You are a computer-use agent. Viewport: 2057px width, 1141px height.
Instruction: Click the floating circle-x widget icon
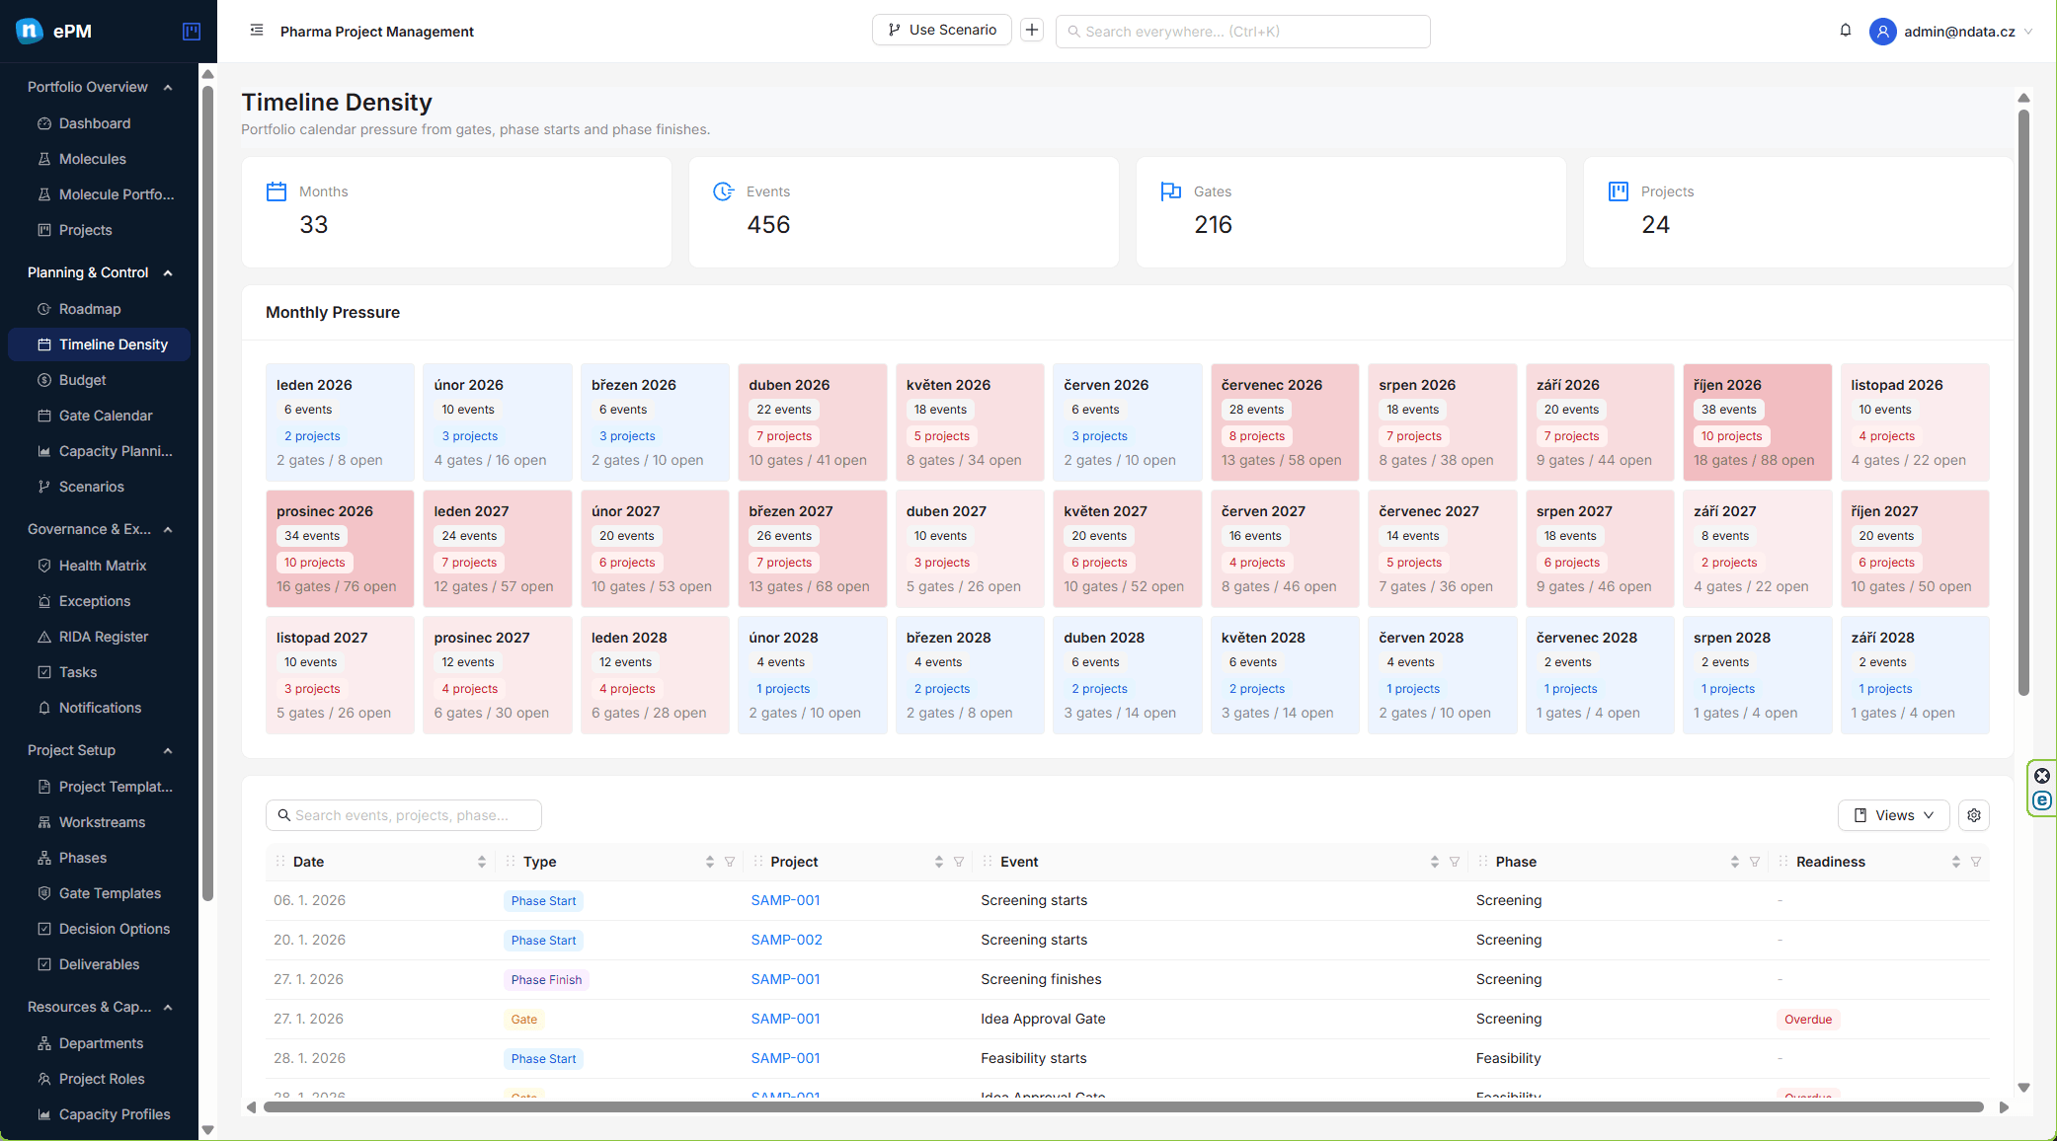pyautogui.click(x=2042, y=776)
